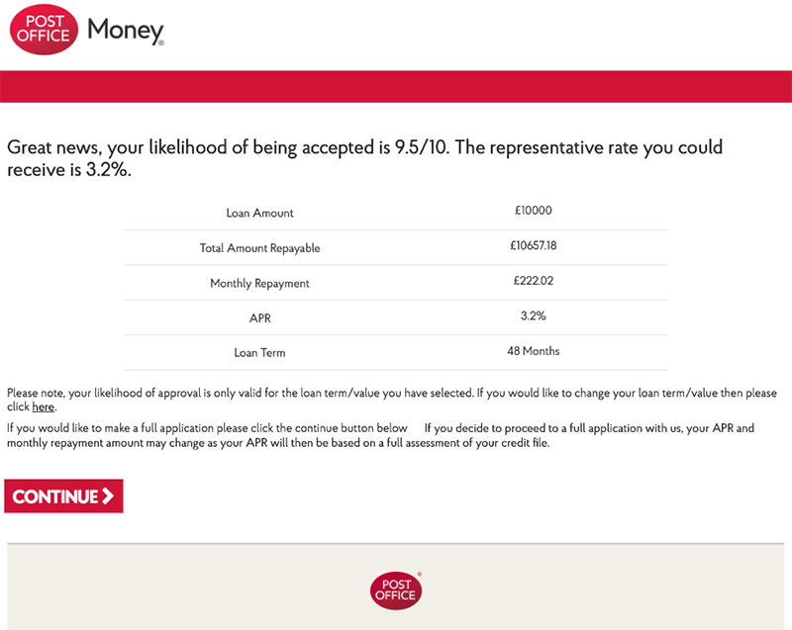Click the £222.02 monthly repayment value

point(533,281)
